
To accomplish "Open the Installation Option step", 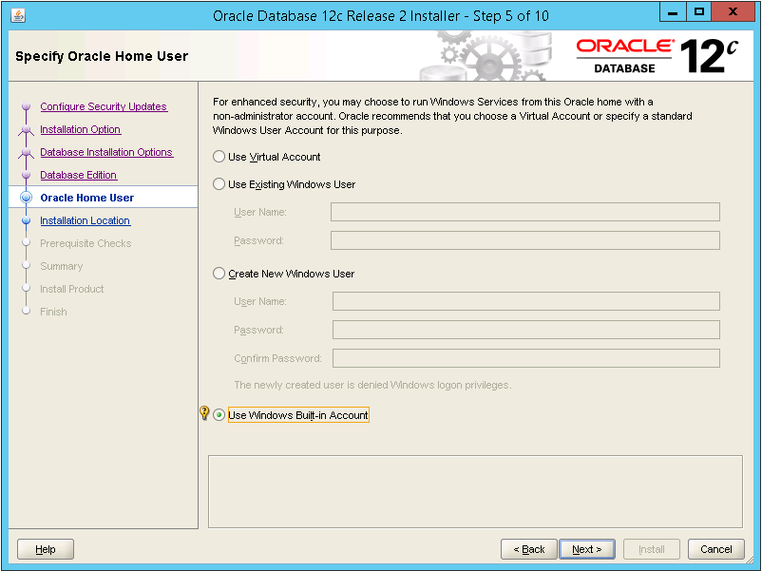I will [80, 129].
